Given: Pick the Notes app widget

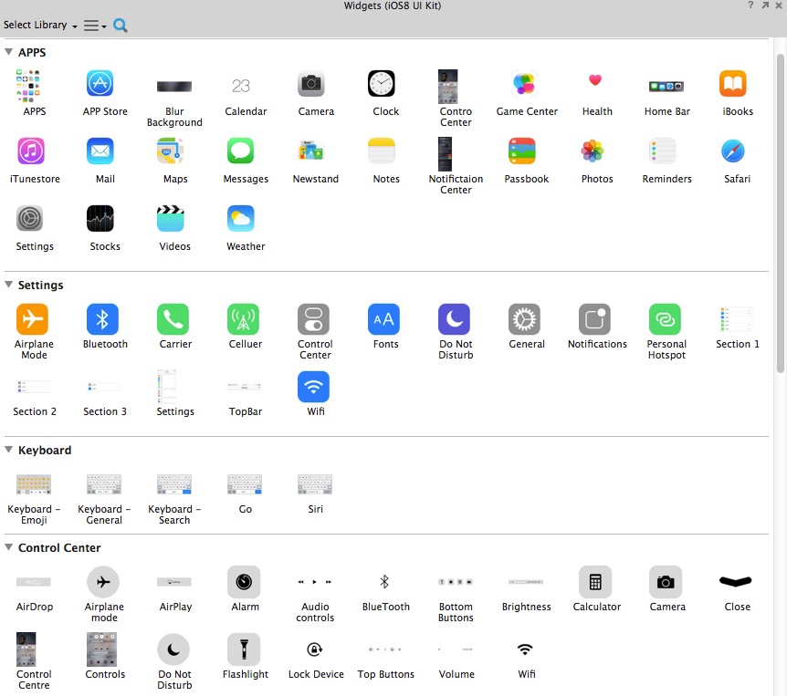Looking at the screenshot, I should pyautogui.click(x=382, y=151).
